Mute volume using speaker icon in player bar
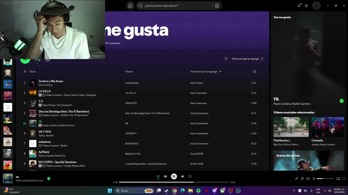 coord(314,178)
